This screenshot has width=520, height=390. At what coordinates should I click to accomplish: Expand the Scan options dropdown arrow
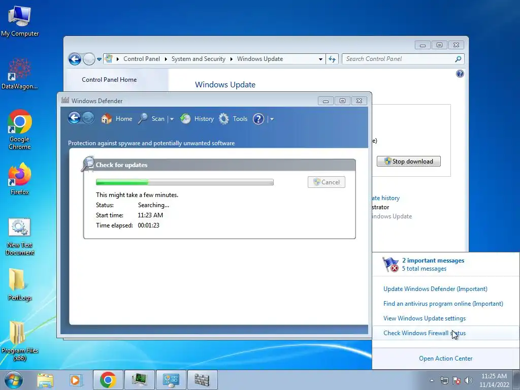tap(172, 119)
